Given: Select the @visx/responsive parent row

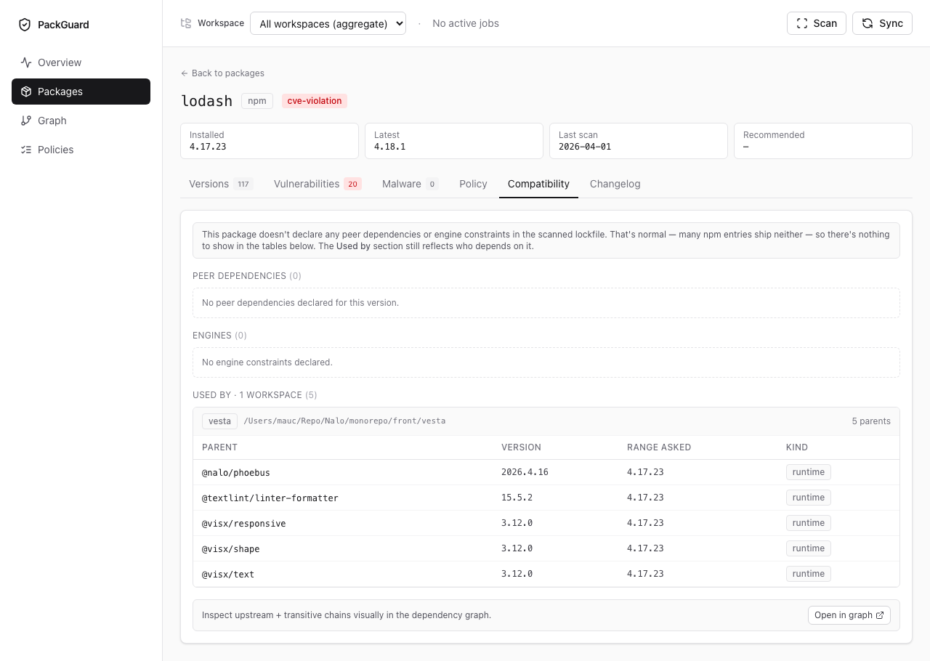Looking at the screenshot, I should point(546,523).
